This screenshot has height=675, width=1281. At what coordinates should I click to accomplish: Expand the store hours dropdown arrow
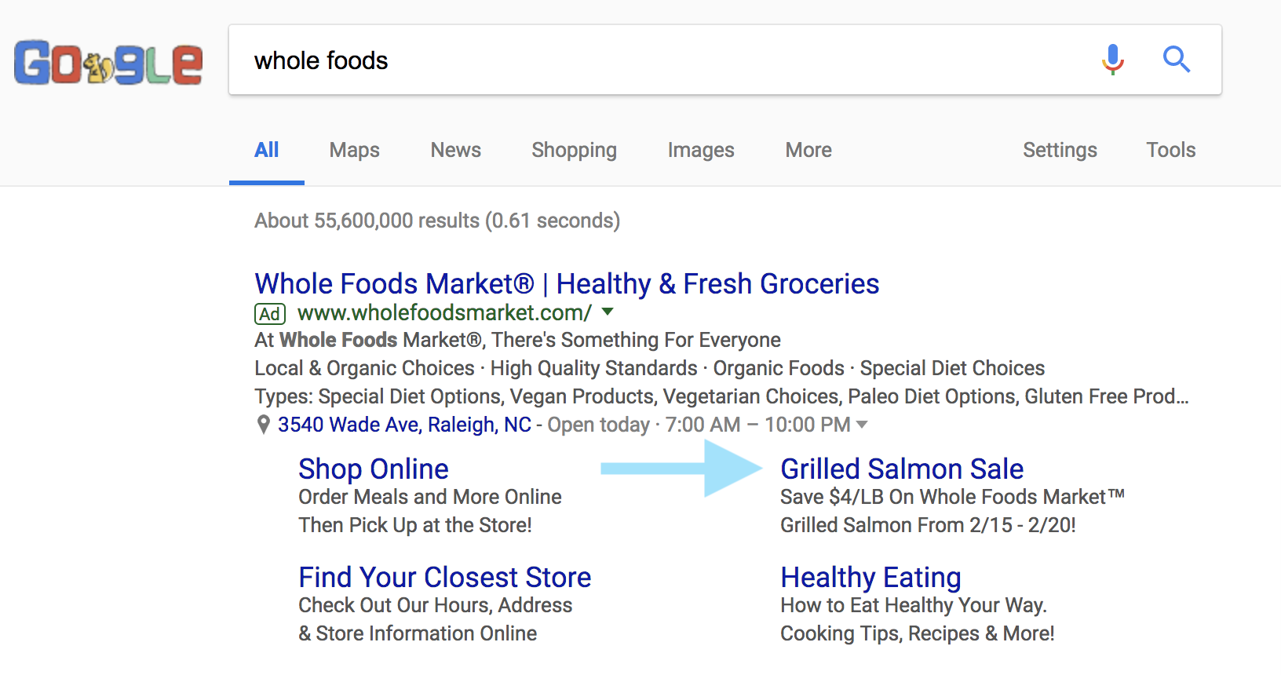862,425
